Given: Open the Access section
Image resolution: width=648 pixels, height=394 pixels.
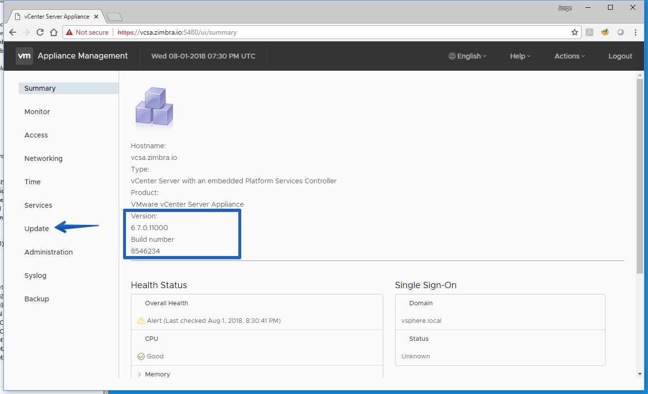Looking at the screenshot, I should coord(36,135).
